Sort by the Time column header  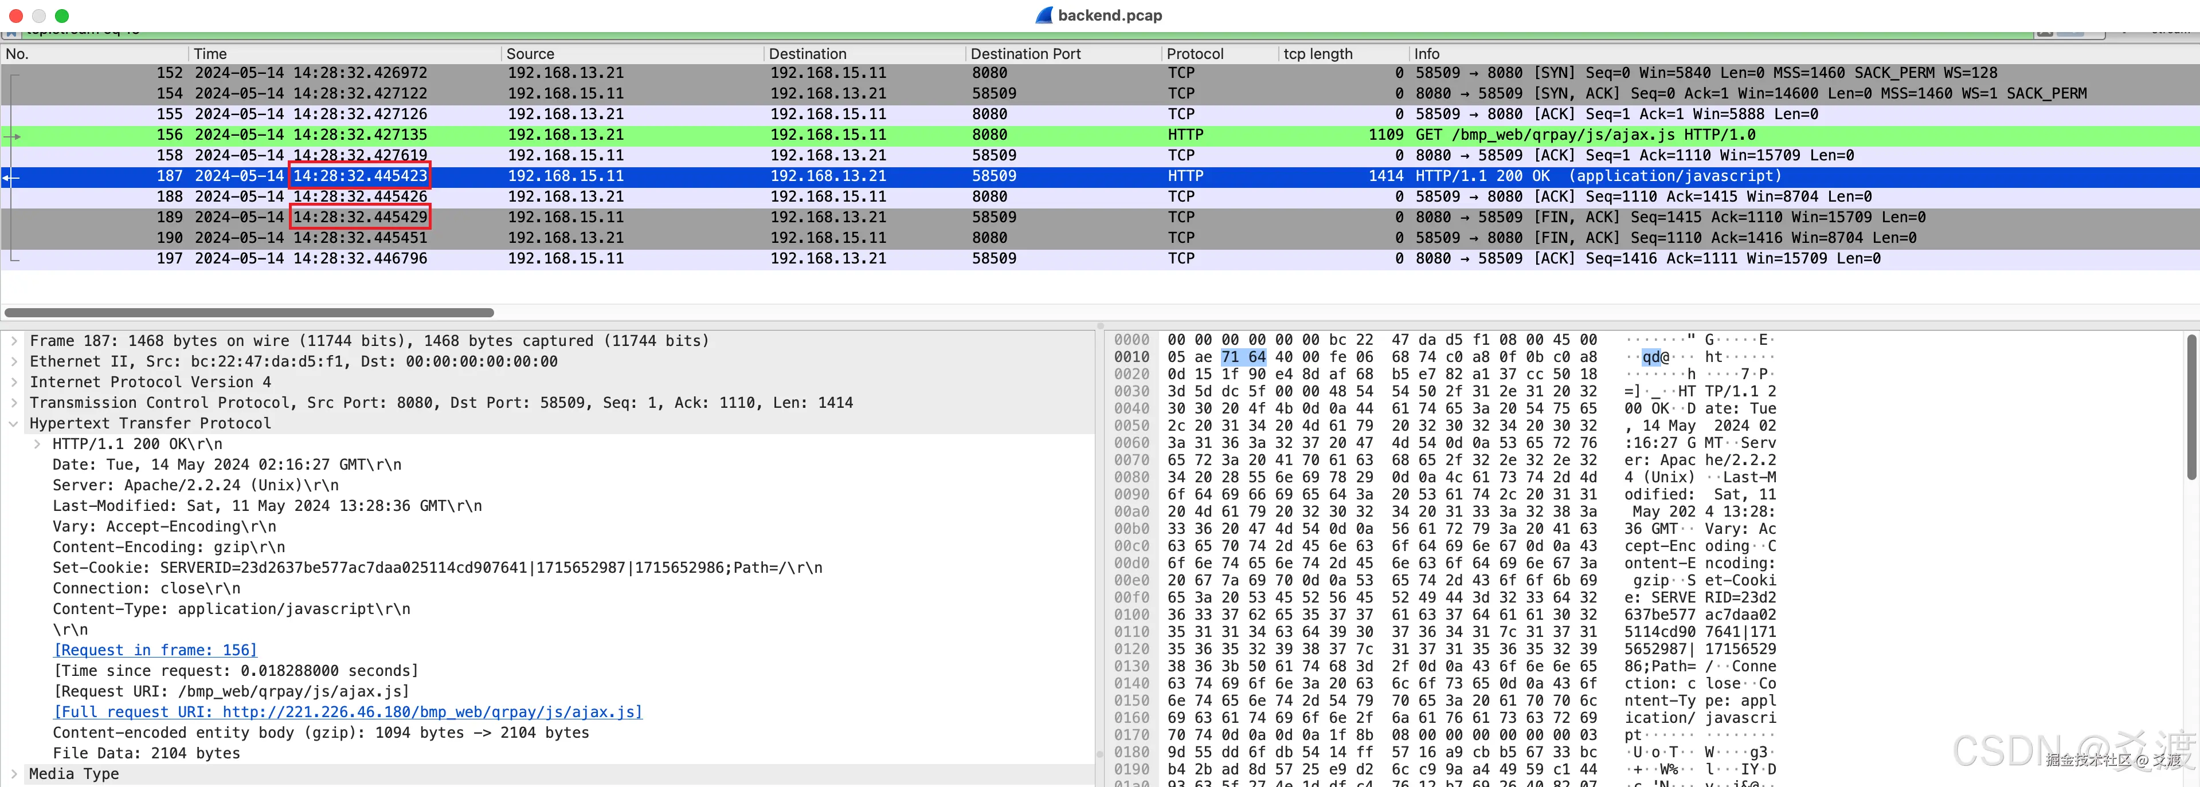click(210, 54)
